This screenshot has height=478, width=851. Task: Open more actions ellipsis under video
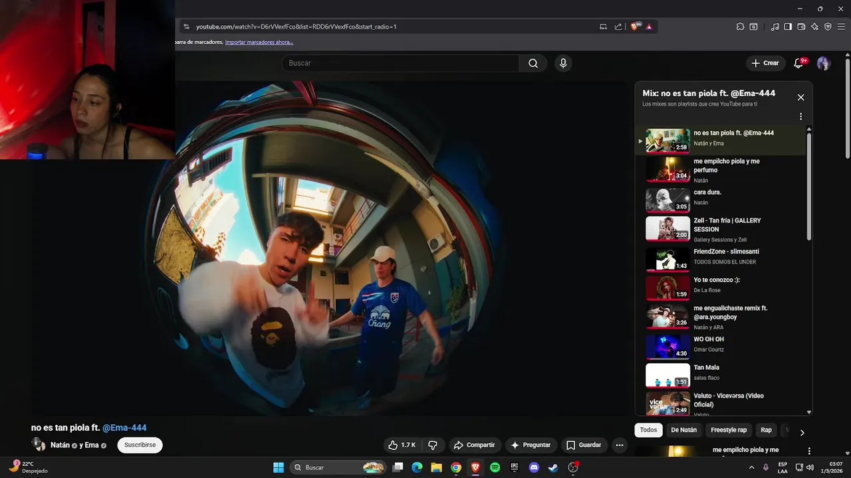tap(620, 445)
